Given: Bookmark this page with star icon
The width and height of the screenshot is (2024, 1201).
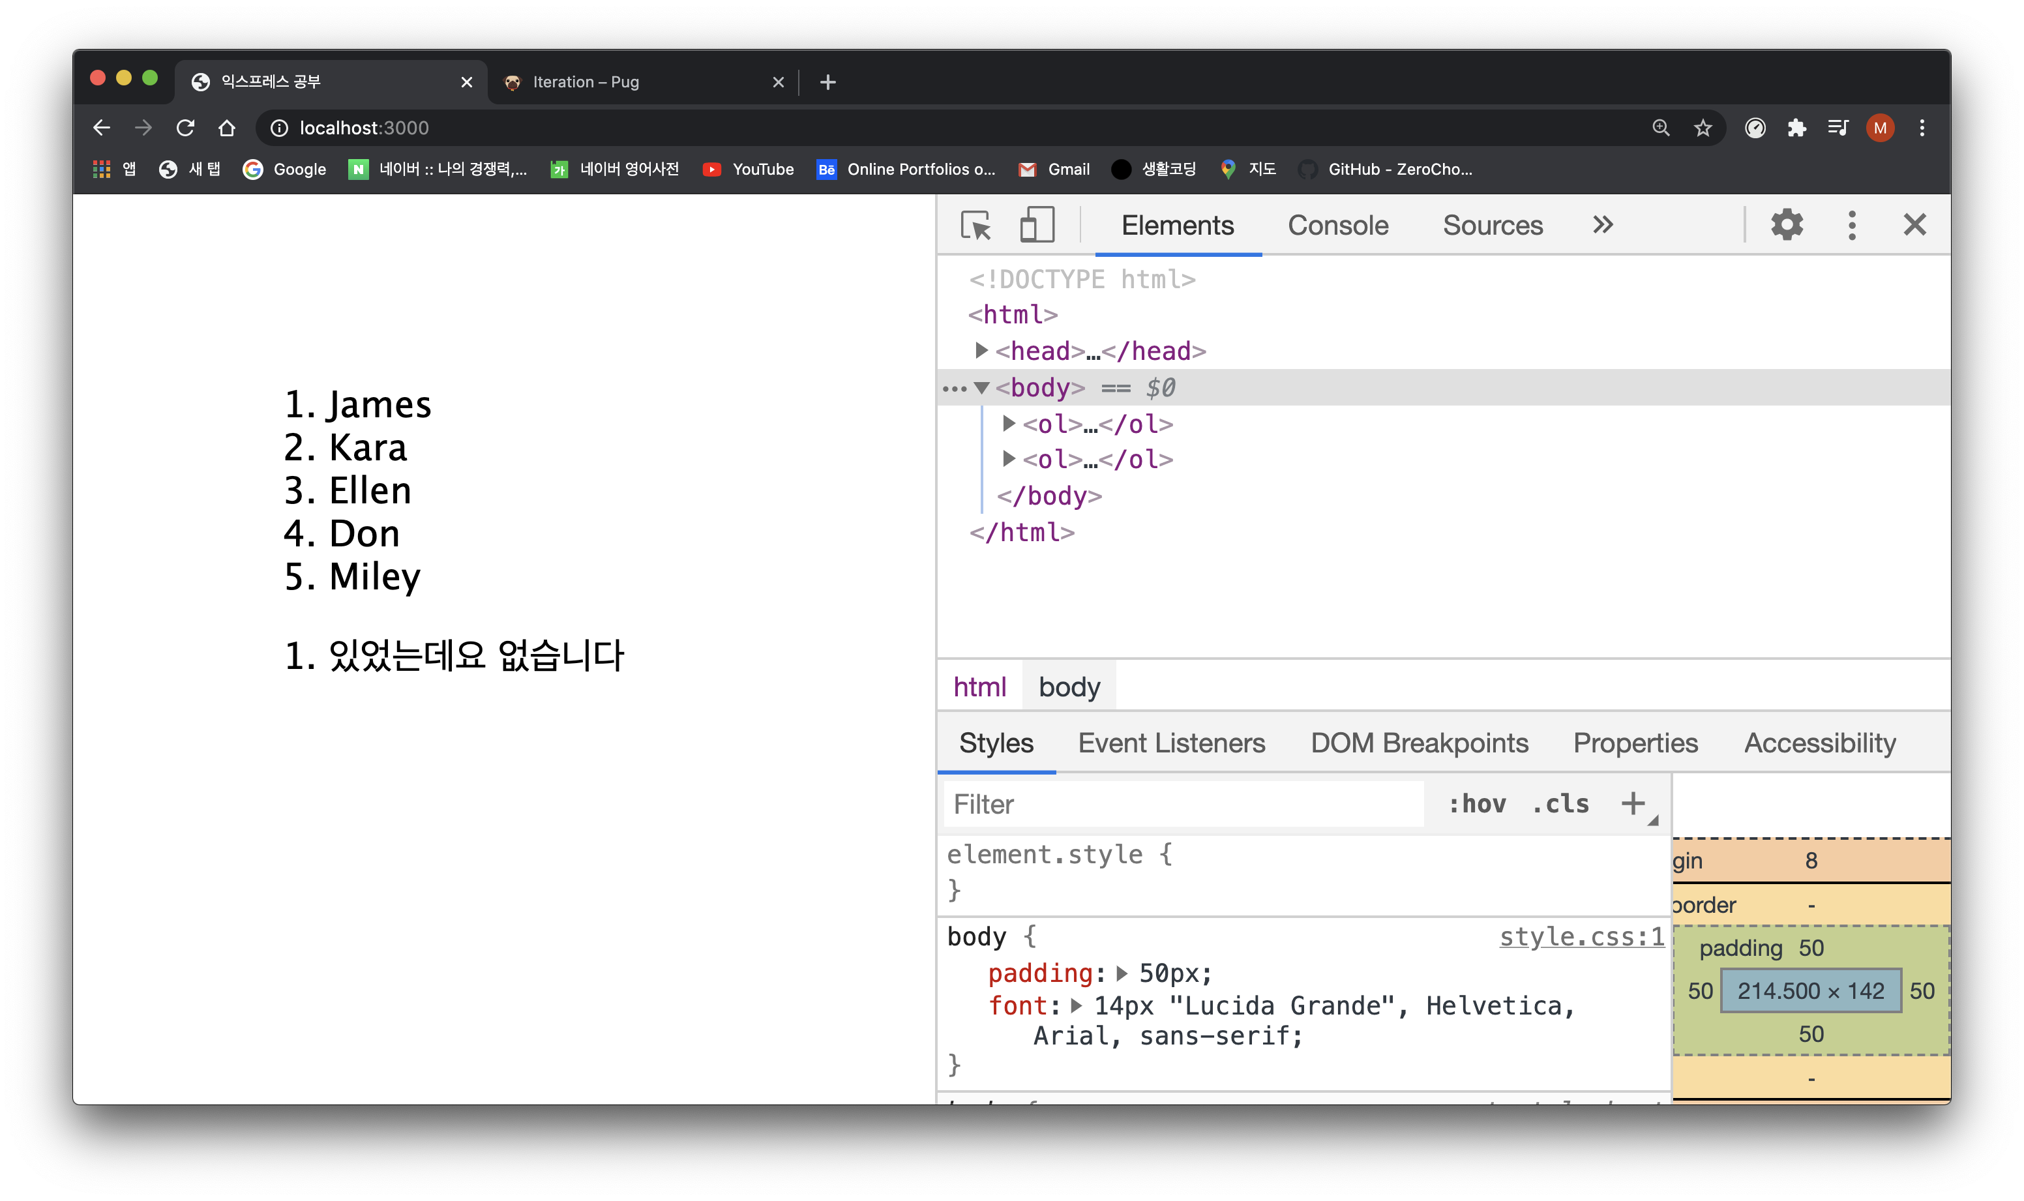Looking at the screenshot, I should [1703, 128].
